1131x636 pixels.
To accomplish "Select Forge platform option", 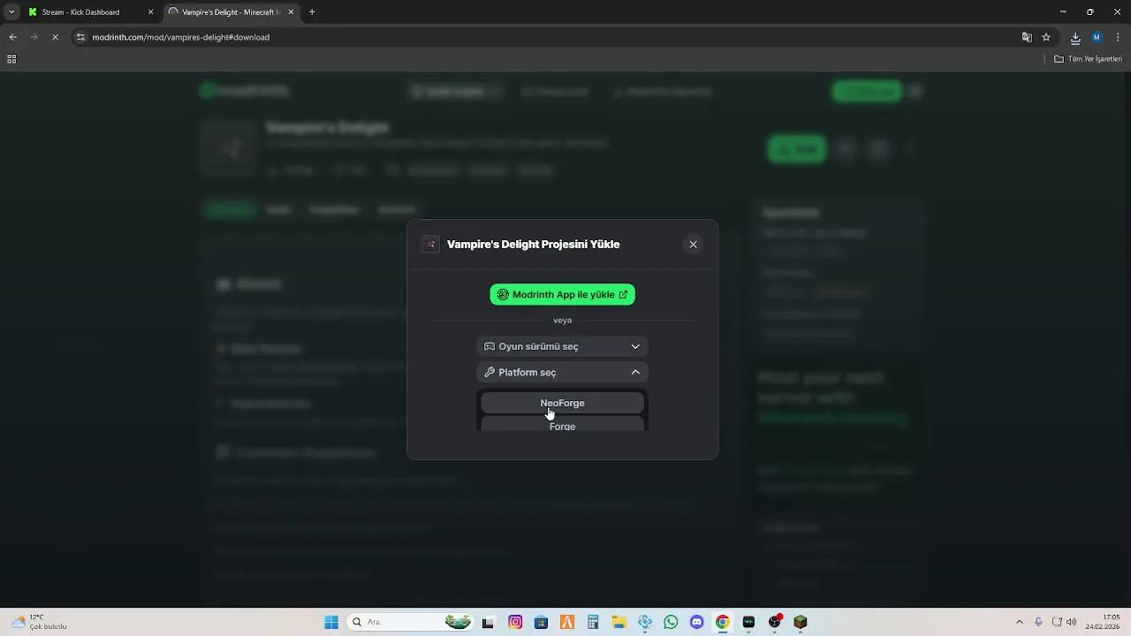I will pyautogui.click(x=562, y=425).
